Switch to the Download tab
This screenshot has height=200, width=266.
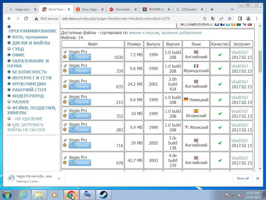click(x=123, y=9)
